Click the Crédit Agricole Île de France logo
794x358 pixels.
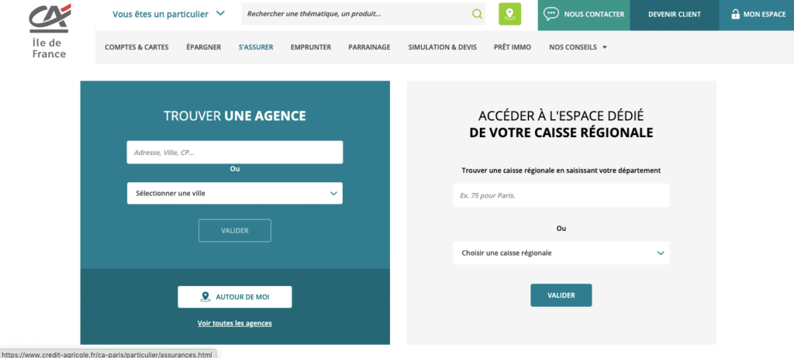48,31
